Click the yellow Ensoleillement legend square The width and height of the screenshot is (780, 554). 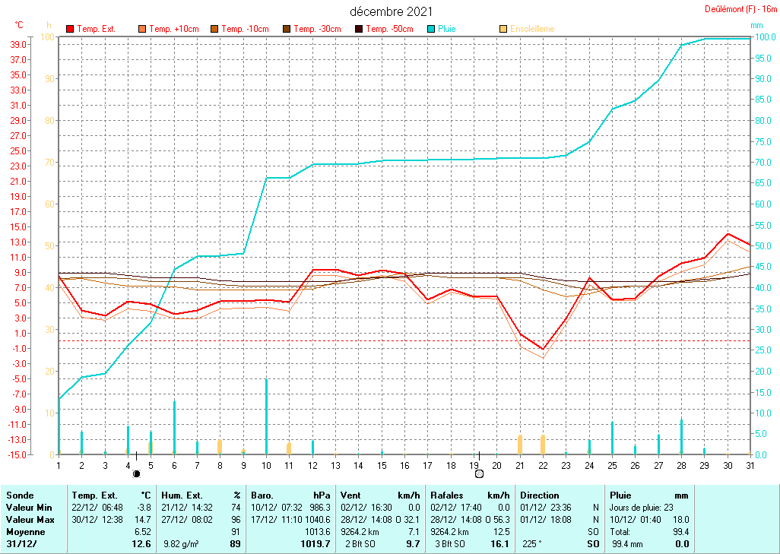503,29
